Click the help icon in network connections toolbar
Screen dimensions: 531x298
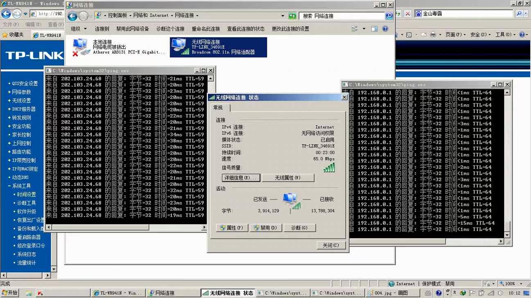[x=385, y=29]
